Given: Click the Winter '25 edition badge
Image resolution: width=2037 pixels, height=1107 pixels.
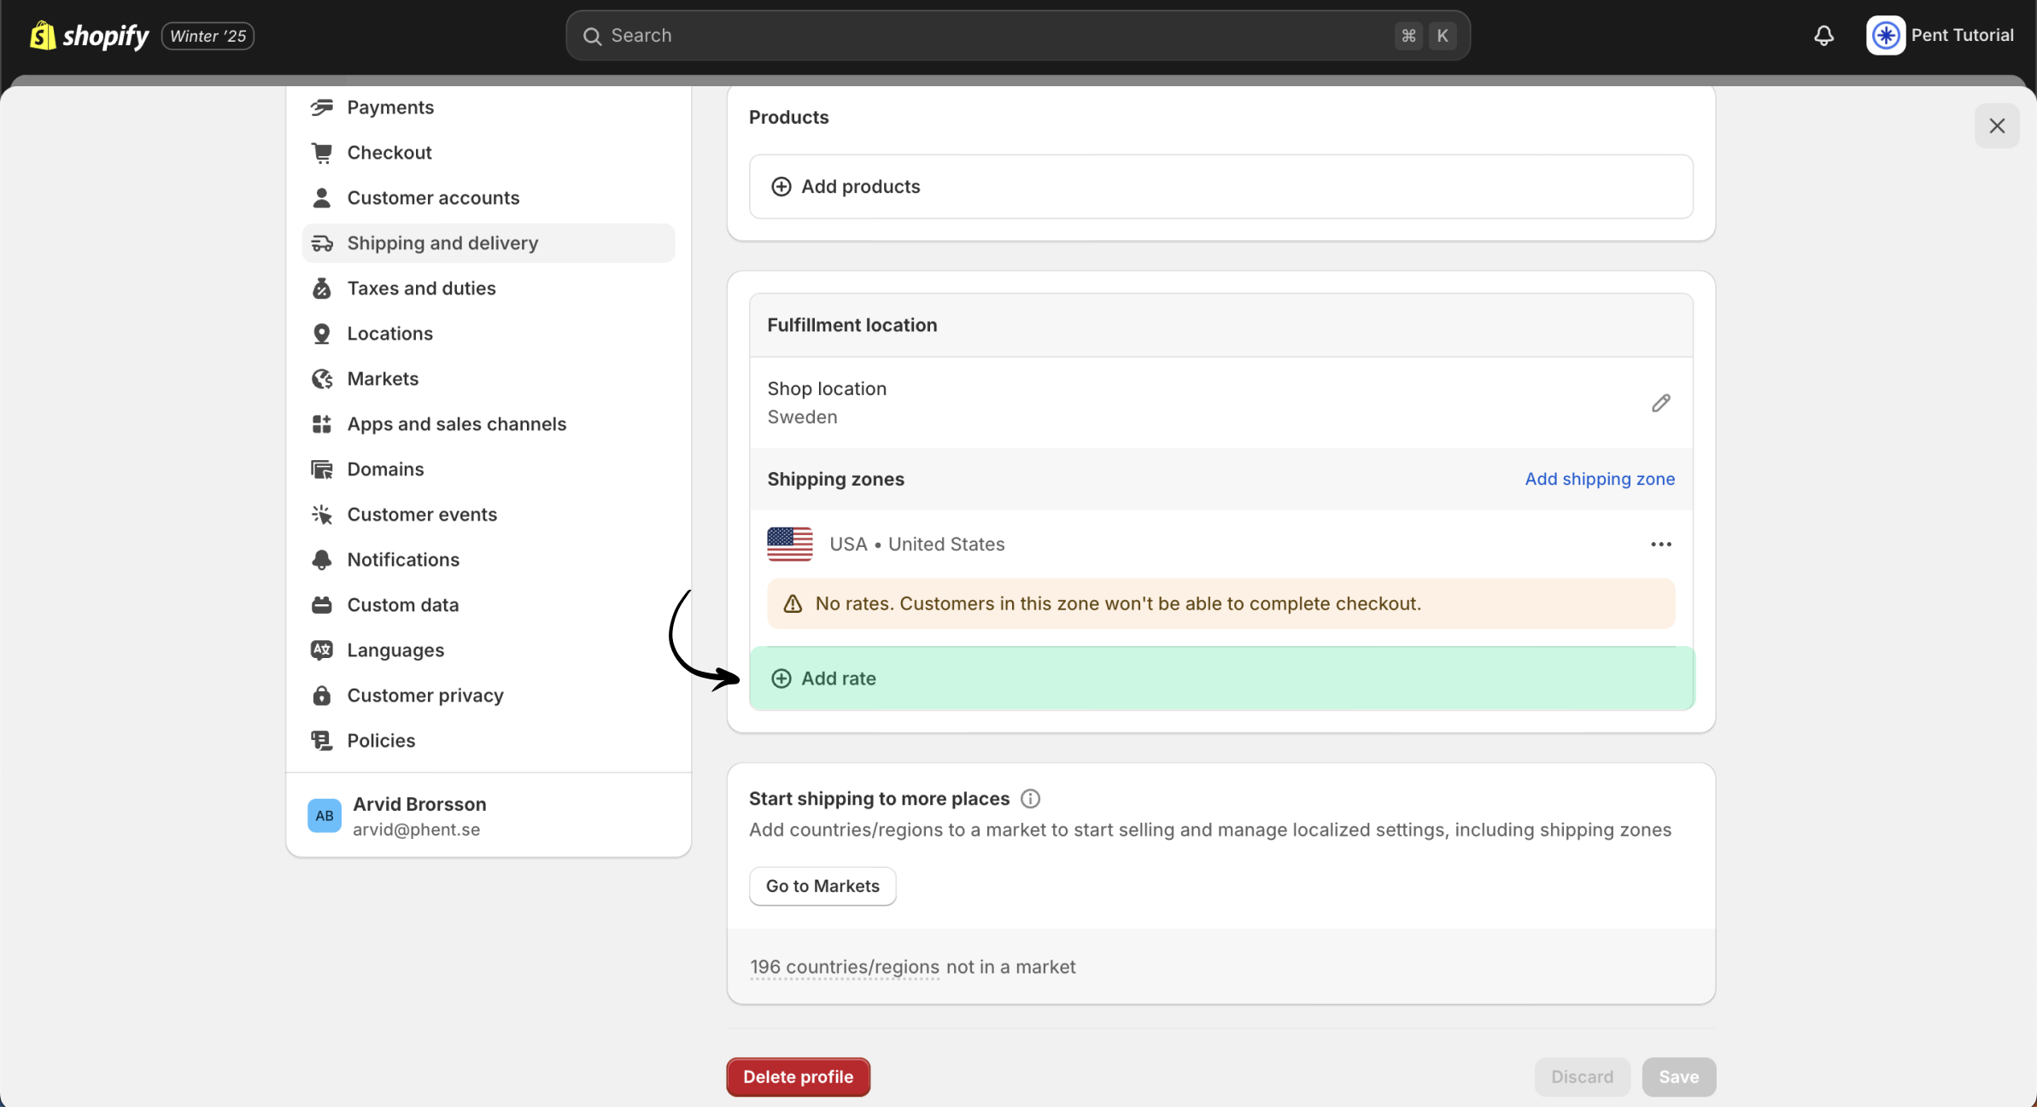Looking at the screenshot, I should click(x=208, y=36).
